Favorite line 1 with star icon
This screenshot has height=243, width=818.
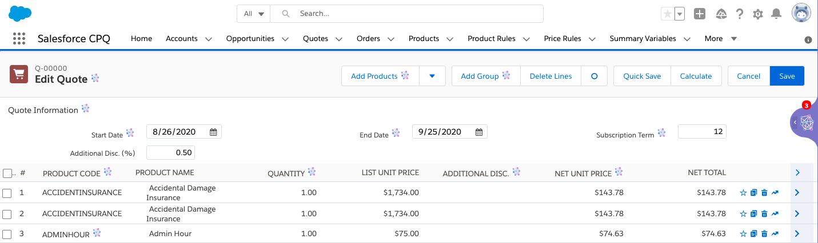pos(743,193)
